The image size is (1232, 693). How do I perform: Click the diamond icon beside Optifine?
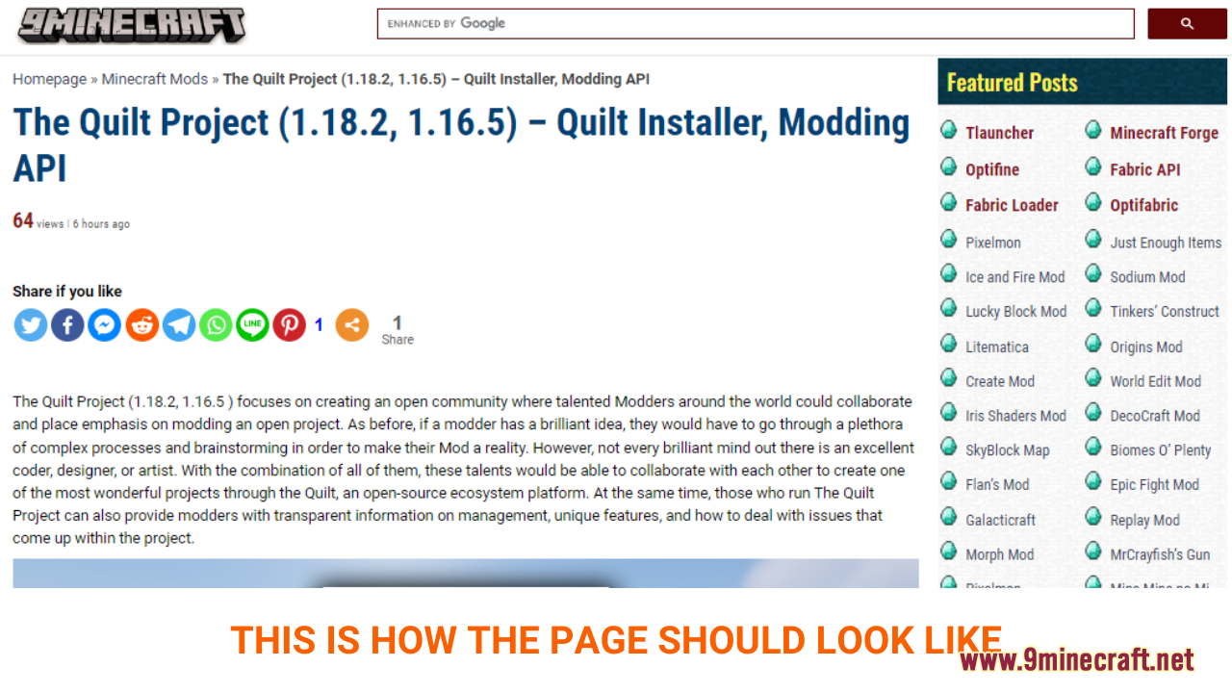[x=949, y=167]
